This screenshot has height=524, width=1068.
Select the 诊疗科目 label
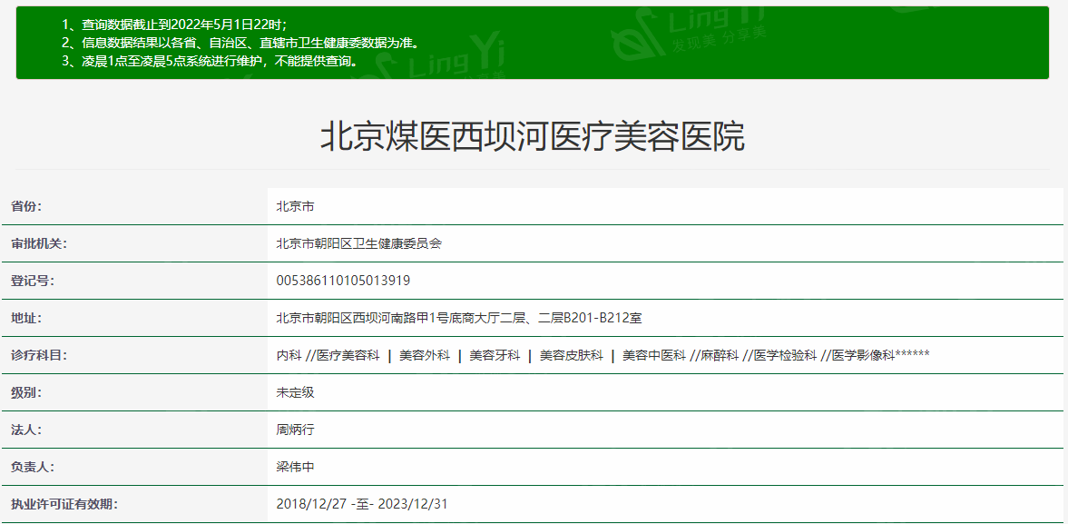(39, 355)
